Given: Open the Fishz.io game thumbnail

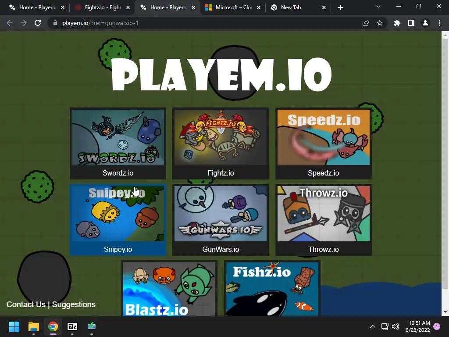Looking at the screenshot, I should pyautogui.click(x=272, y=289).
